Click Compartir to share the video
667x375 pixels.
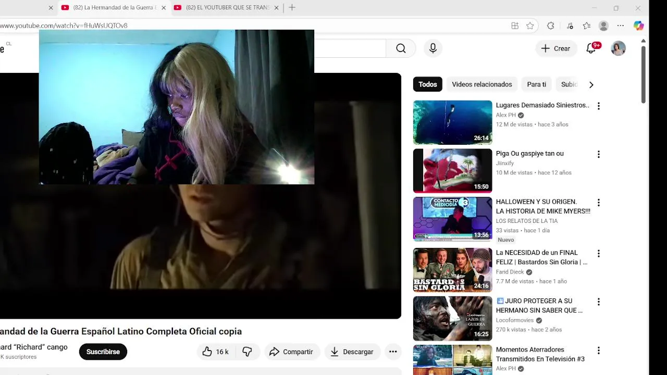pos(291,352)
